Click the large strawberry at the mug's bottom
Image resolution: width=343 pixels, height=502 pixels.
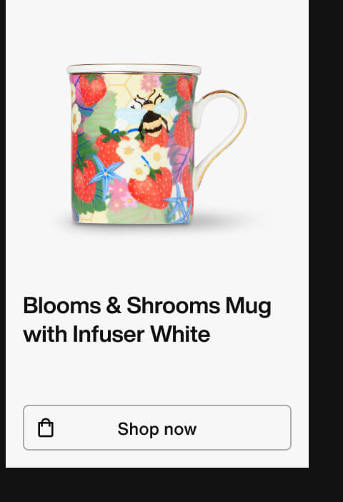point(151,190)
